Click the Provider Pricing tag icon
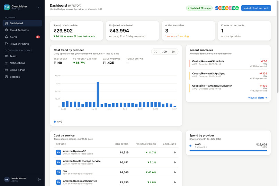 (7, 44)
